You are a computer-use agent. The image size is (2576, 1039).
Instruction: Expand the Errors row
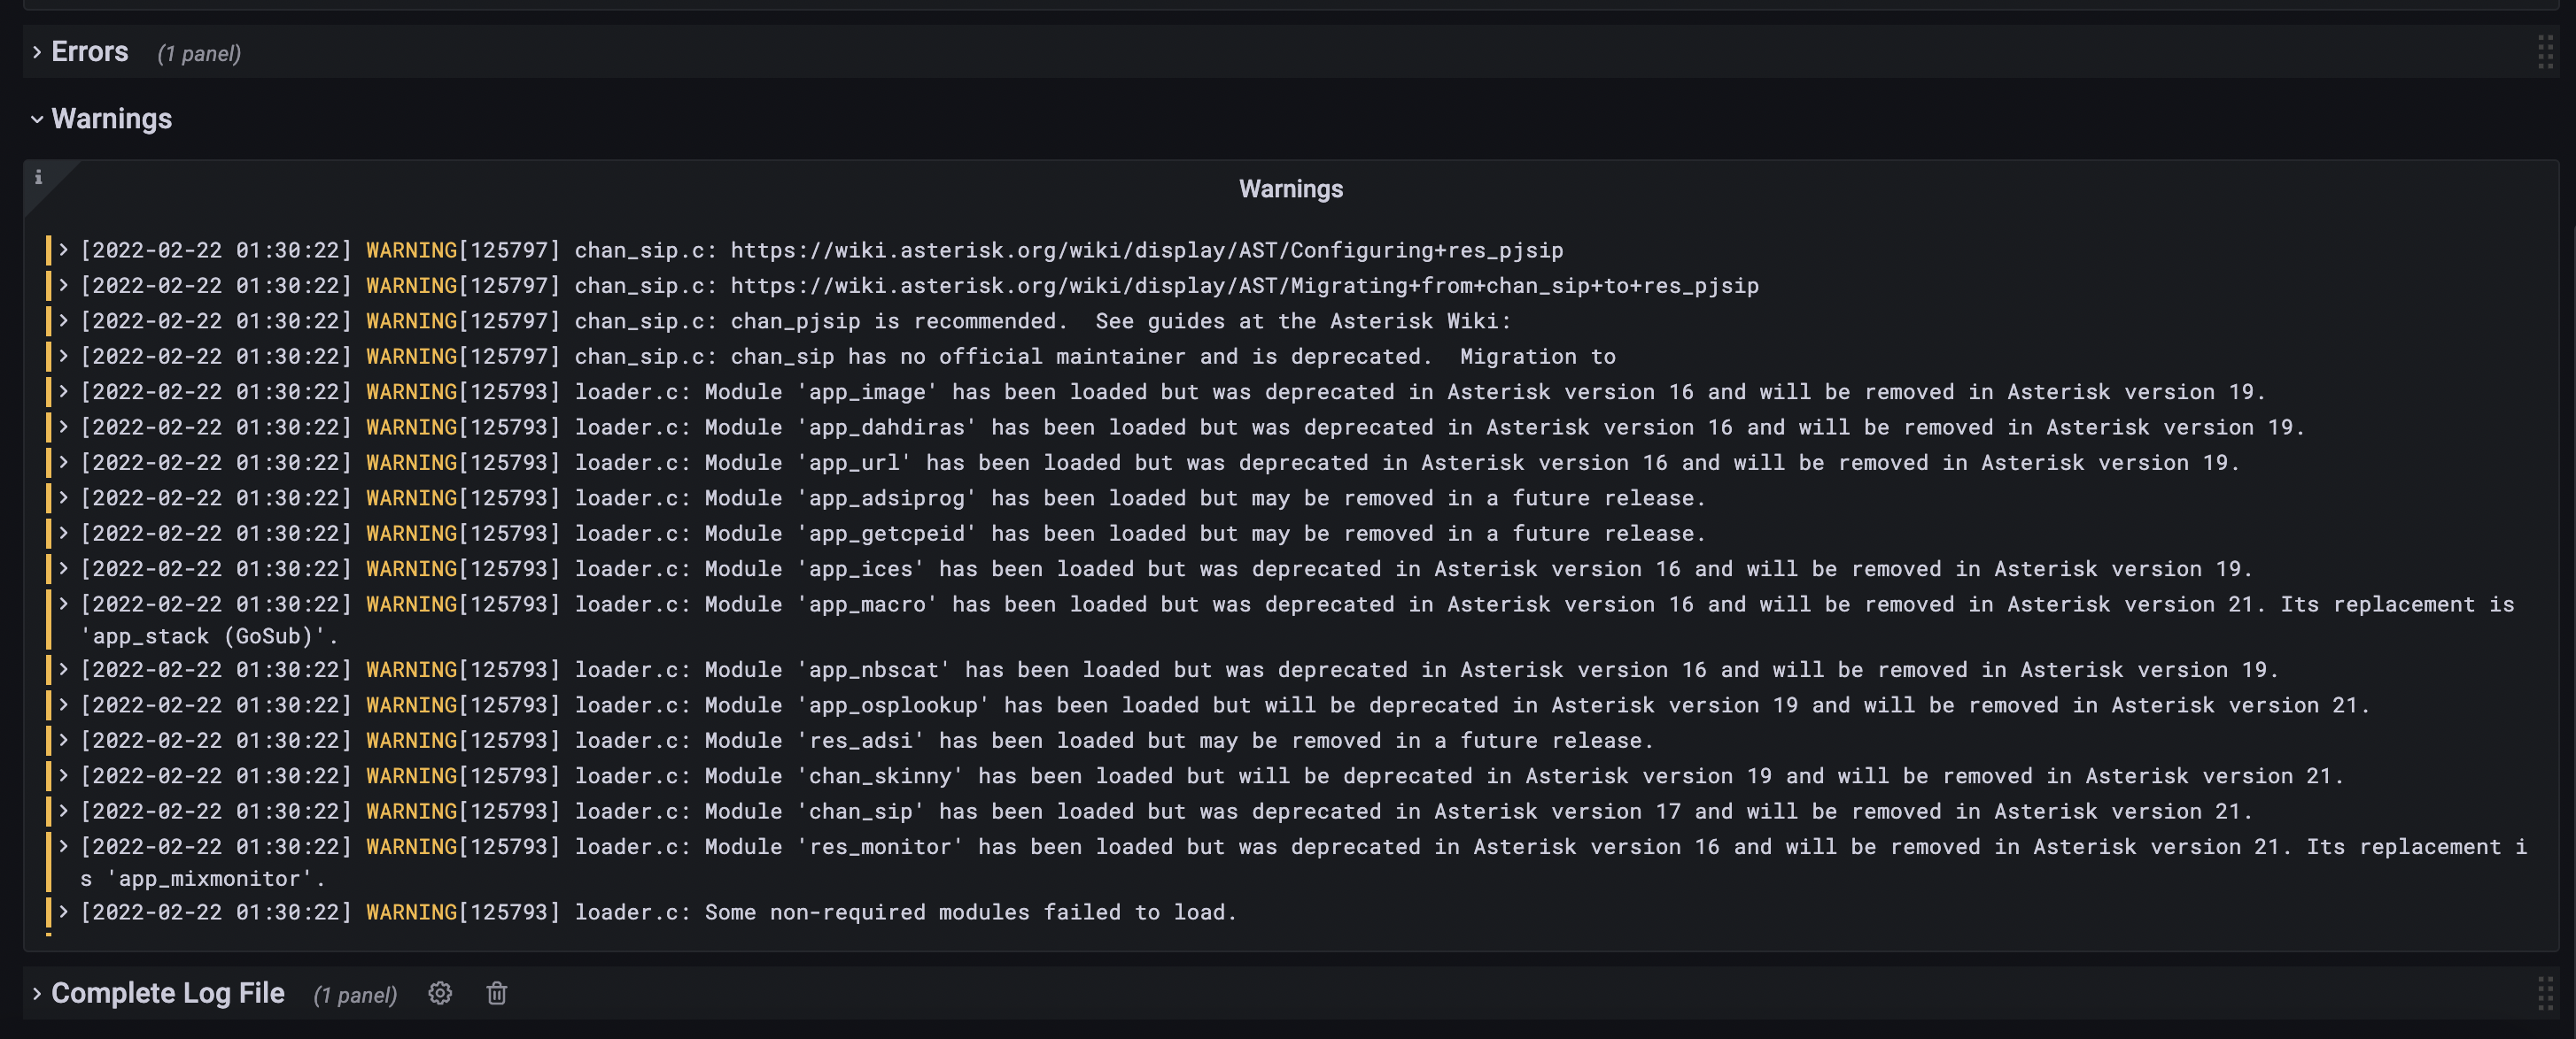tap(37, 52)
